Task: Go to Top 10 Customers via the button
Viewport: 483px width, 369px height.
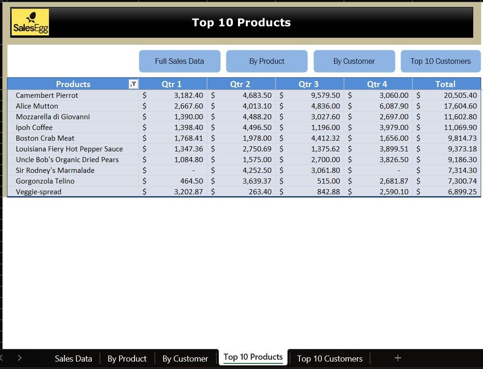Action: [440, 61]
